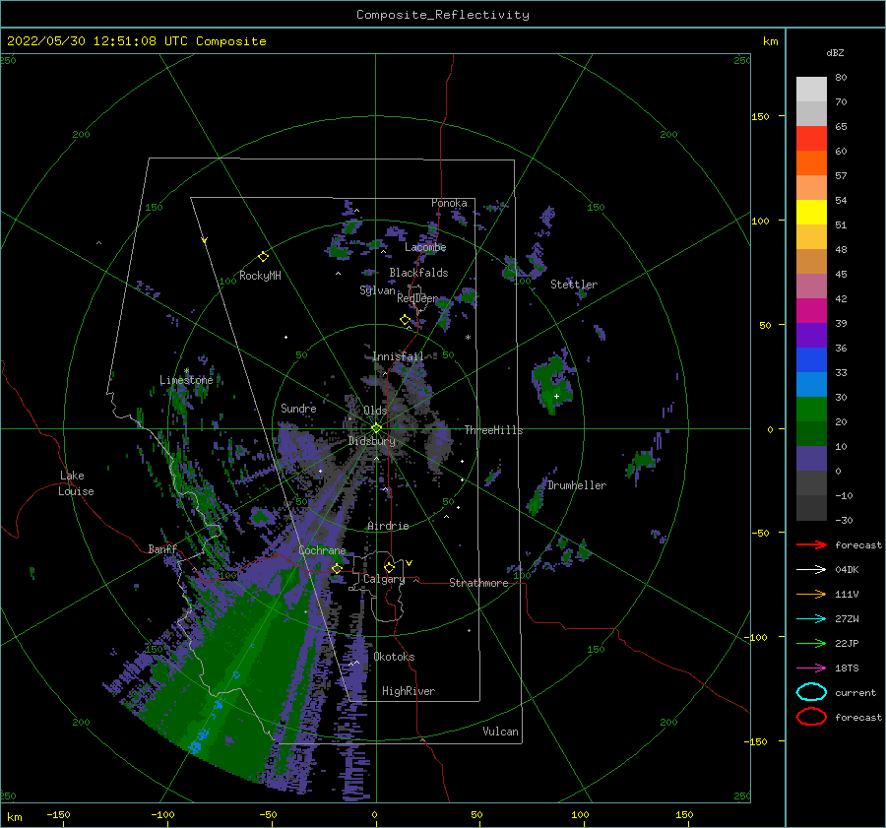Click the 42 dBZ magenta legend swatch
Viewport: 886px width, 828px height.
pyautogui.click(x=811, y=310)
